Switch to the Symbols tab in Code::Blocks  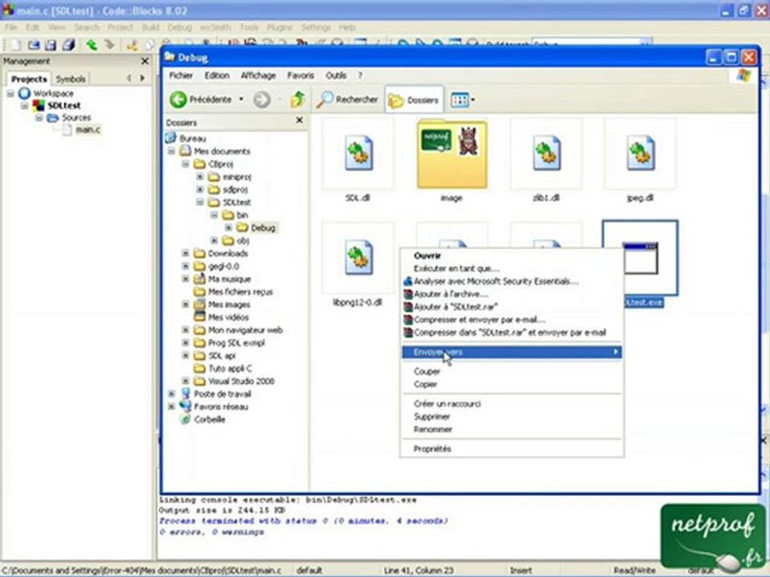tap(71, 79)
